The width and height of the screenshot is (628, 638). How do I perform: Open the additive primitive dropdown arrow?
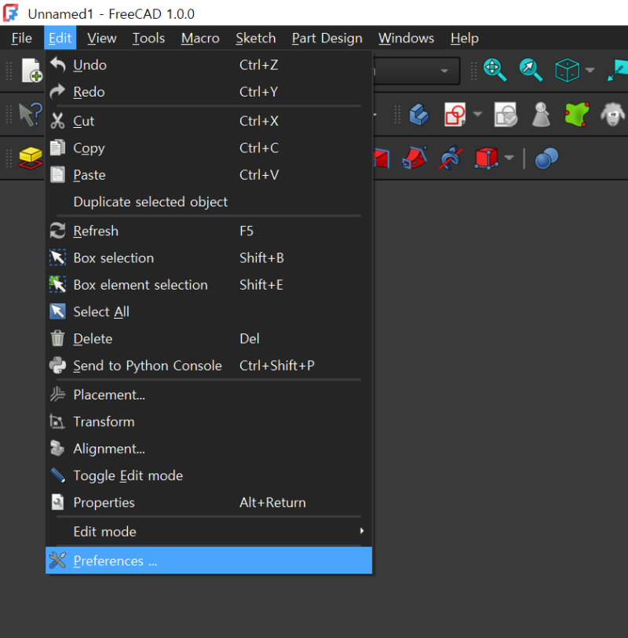[x=508, y=158]
